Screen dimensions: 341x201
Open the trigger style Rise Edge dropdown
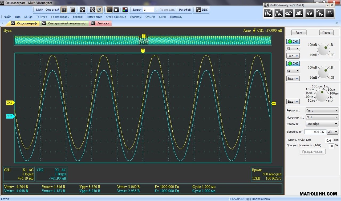(322, 124)
